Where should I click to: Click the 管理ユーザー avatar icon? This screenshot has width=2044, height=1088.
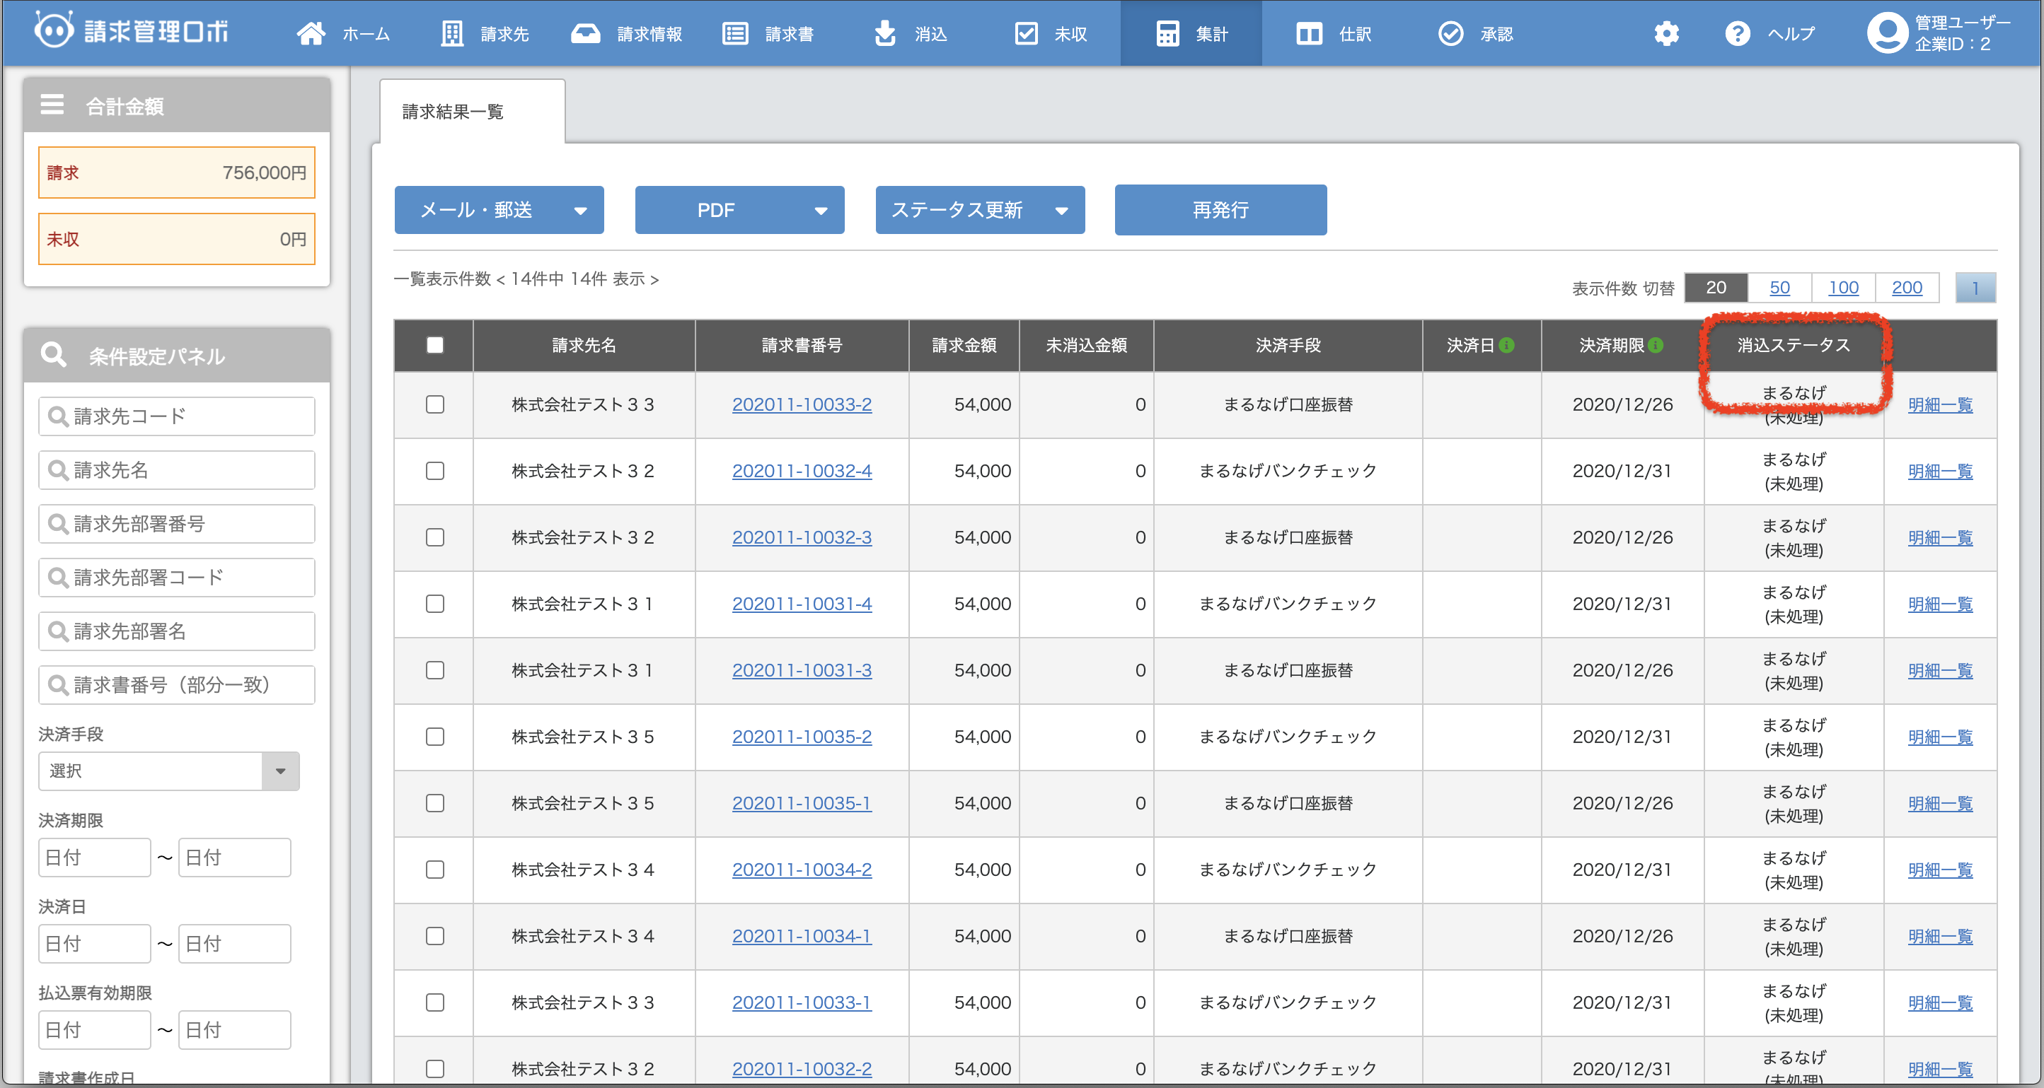1886,33
